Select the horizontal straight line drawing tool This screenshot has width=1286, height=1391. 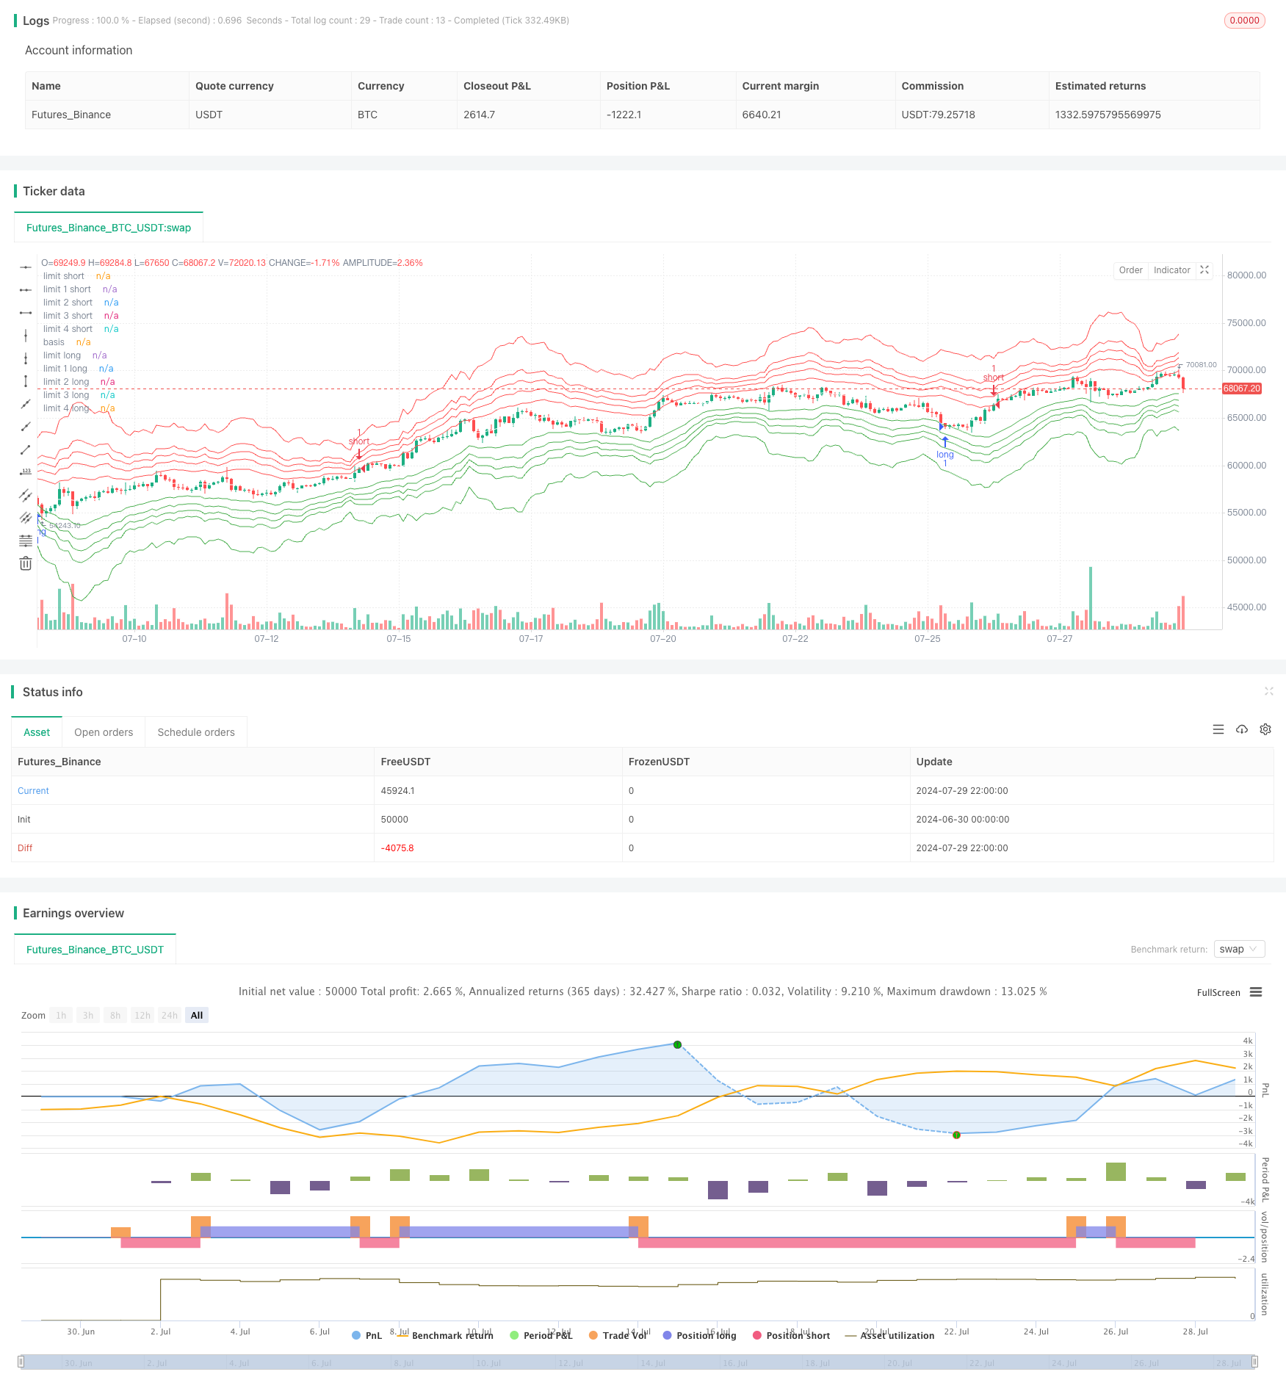pos(26,267)
